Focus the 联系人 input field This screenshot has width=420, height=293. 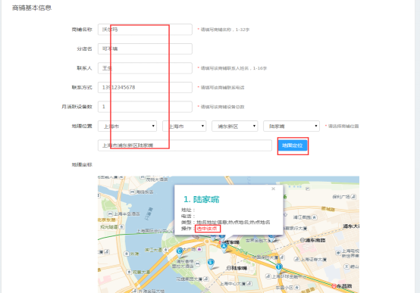(x=145, y=68)
